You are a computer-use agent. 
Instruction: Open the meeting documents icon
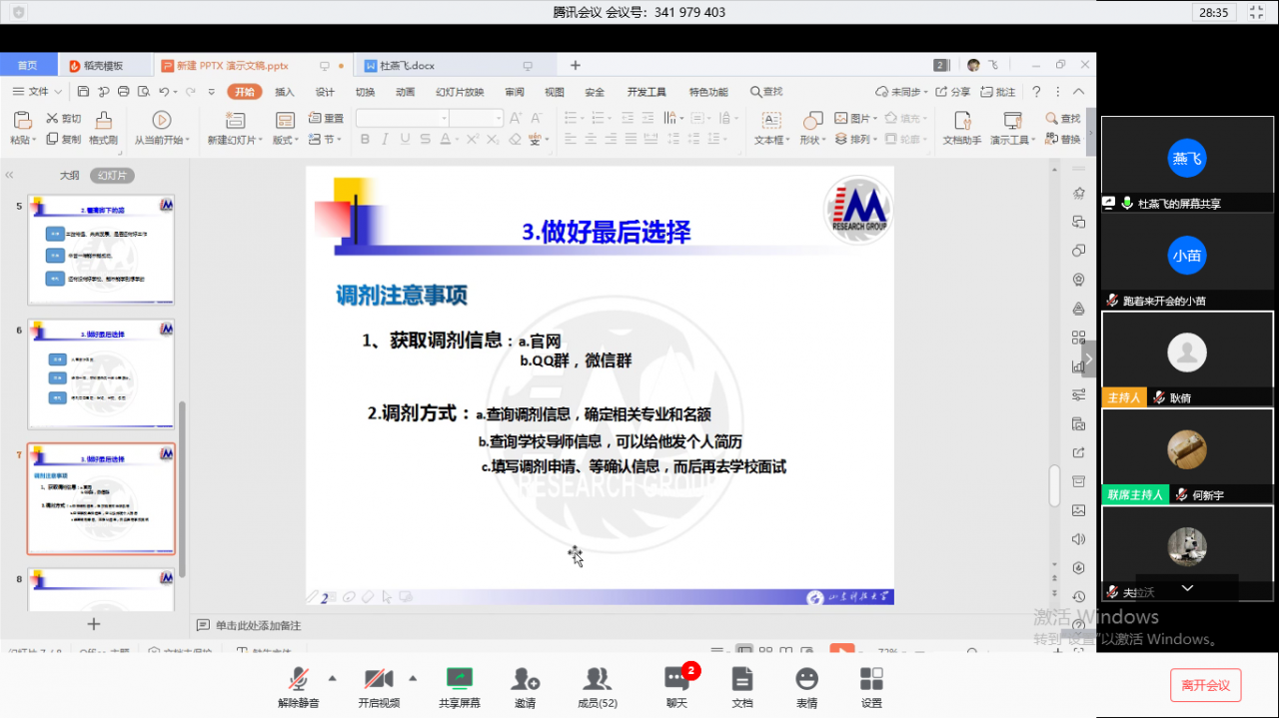pyautogui.click(x=741, y=687)
